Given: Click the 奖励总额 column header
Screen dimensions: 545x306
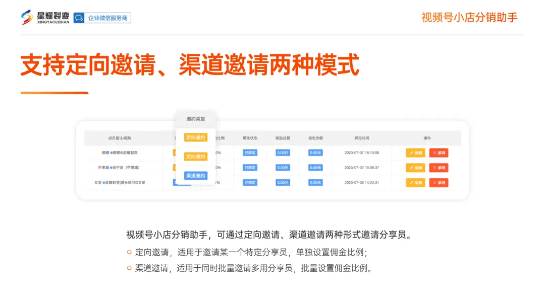Looking at the screenshot, I should pyautogui.click(x=283, y=138).
